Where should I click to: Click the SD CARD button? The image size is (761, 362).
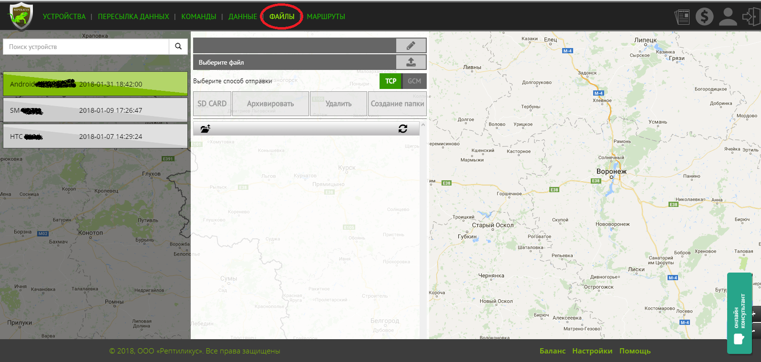point(212,104)
